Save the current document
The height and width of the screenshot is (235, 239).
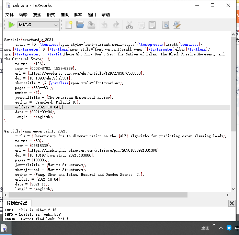(x=91, y=25)
